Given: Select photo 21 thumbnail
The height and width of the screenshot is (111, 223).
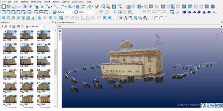Looking at the screenshot, I should tap(44, 60).
